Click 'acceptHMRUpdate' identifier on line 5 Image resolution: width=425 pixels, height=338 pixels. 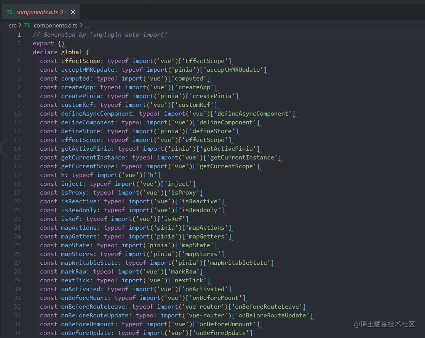[88, 70]
